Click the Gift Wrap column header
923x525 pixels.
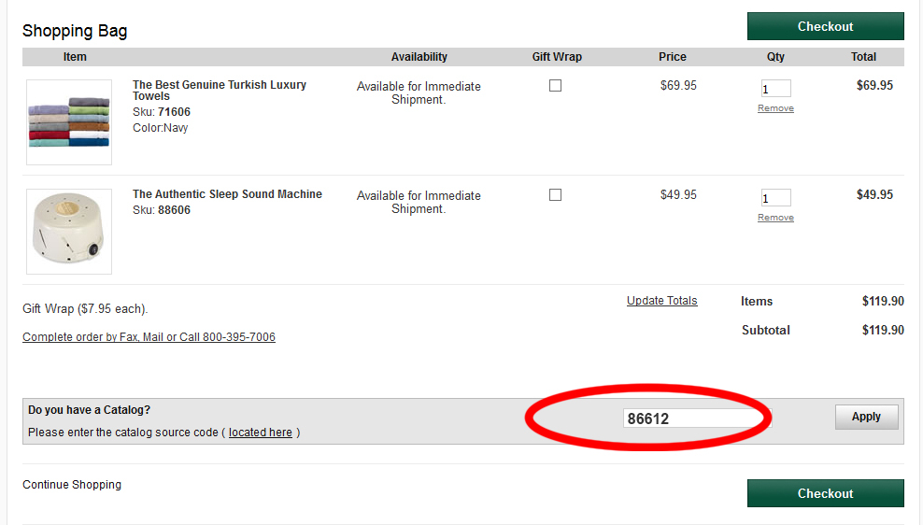(x=557, y=57)
